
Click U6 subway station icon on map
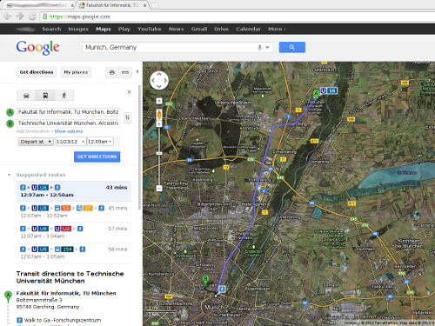point(329,90)
